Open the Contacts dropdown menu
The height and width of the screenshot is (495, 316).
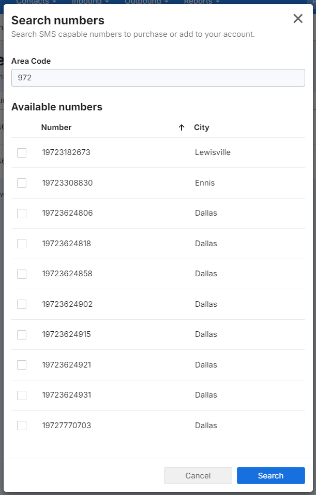click(x=36, y=2)
